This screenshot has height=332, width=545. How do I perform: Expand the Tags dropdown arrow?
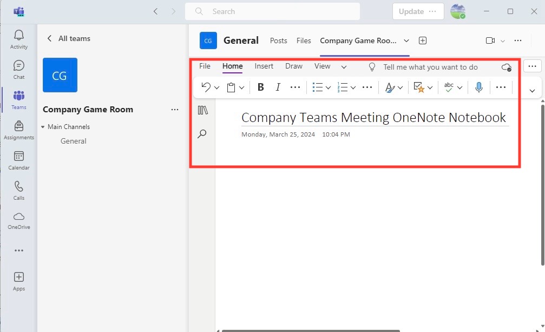click(430, 87)
